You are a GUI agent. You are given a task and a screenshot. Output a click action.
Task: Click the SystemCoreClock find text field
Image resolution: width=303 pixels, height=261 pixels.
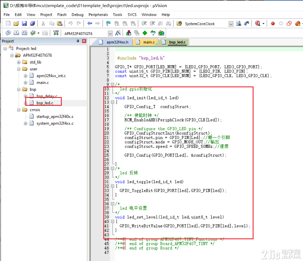[x=206, y=24]
